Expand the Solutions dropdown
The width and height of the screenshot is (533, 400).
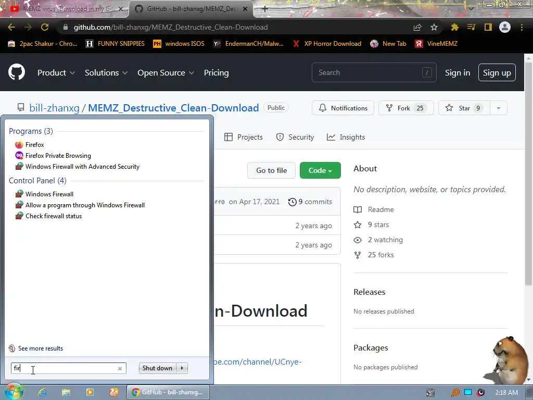[x=106, y=73]
